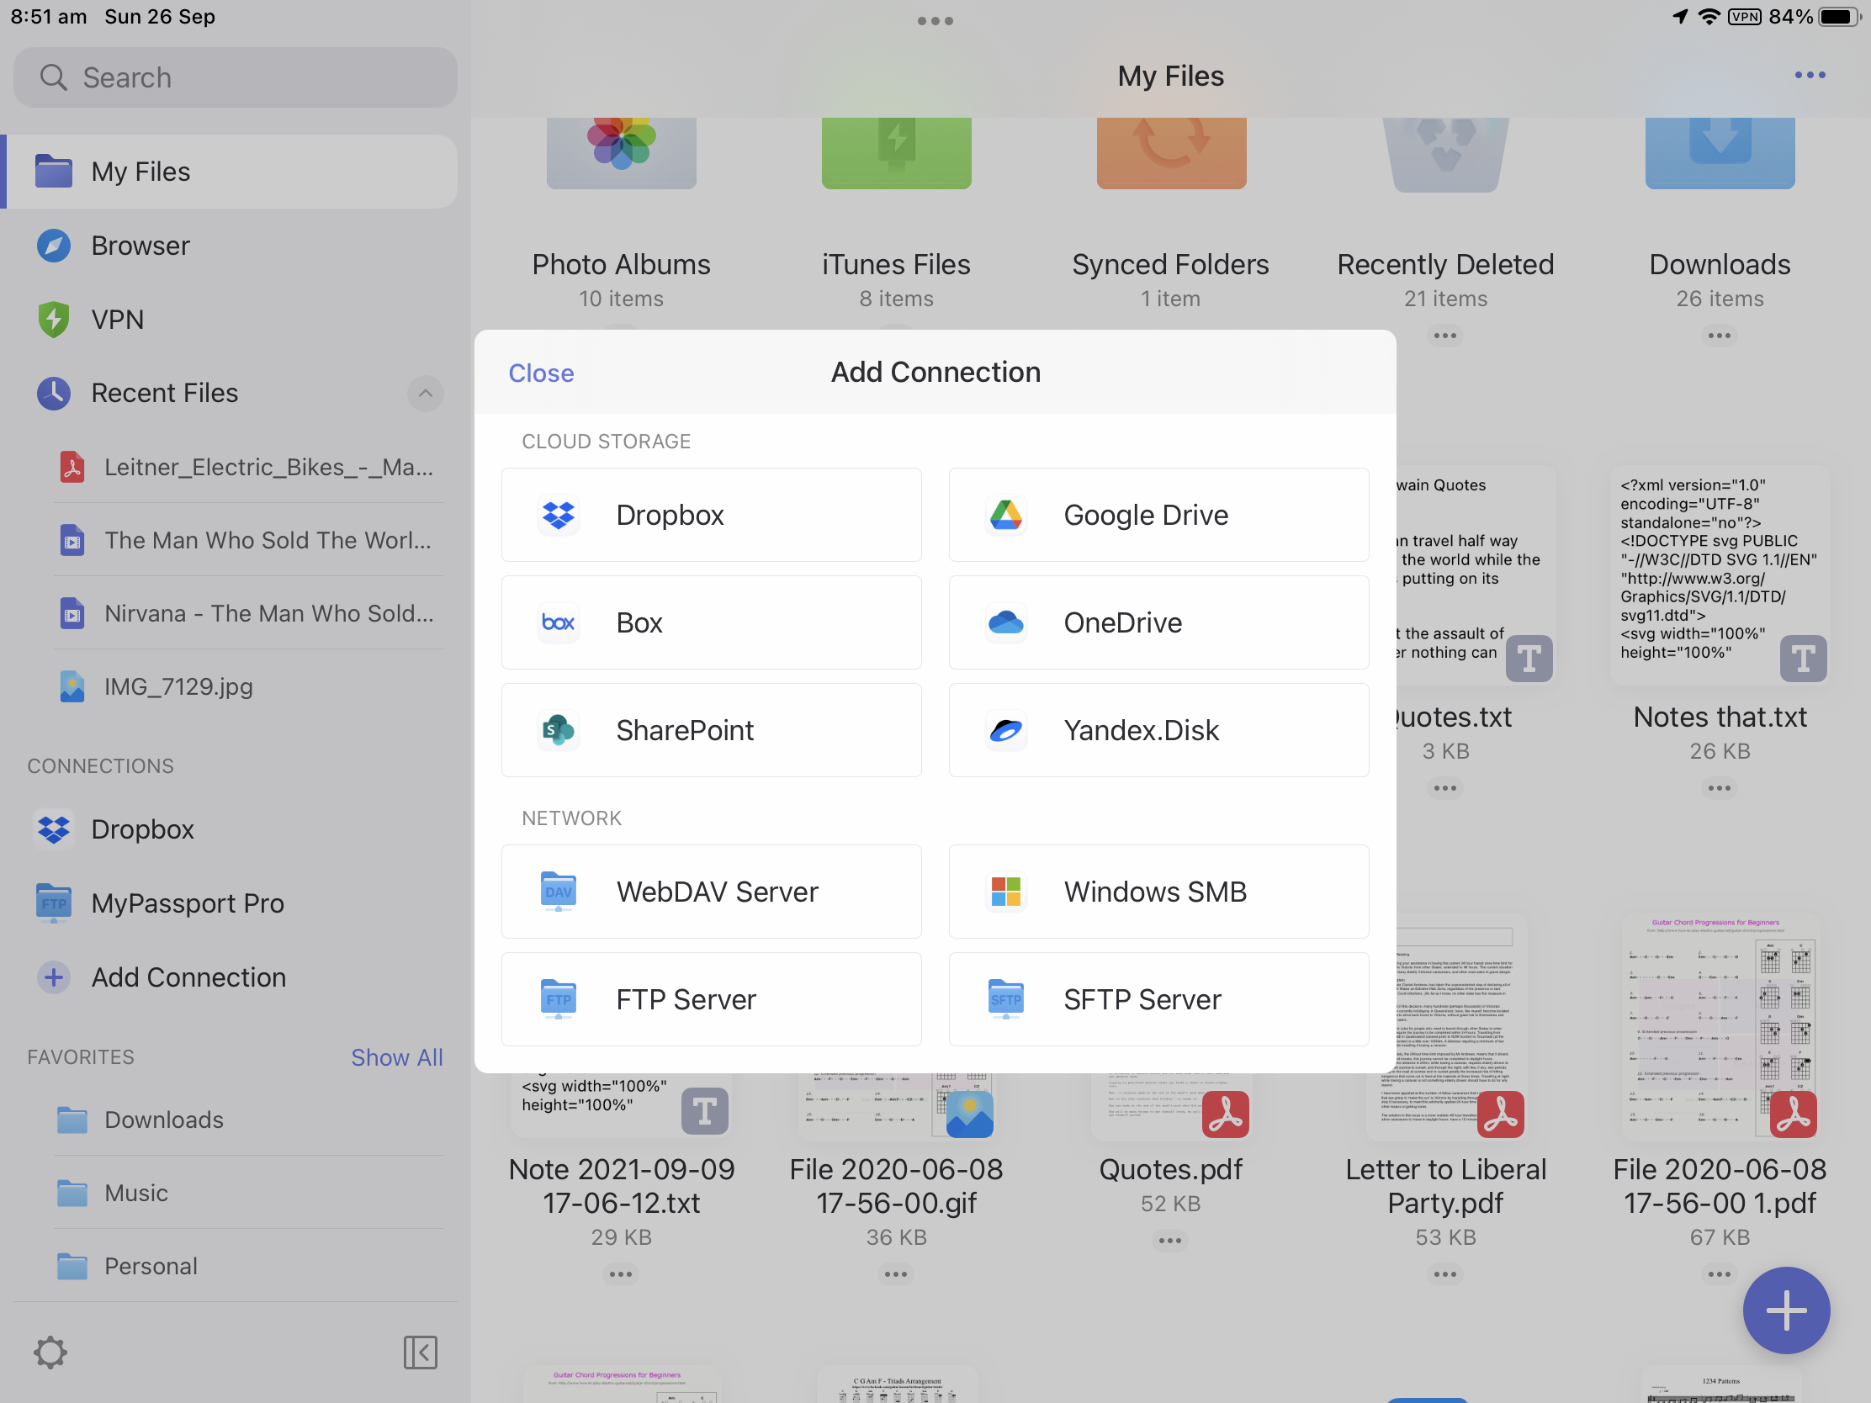The image size is (1871, 1403).
Task: Tap the Windows SMB logo icon
Action: 1005,892
